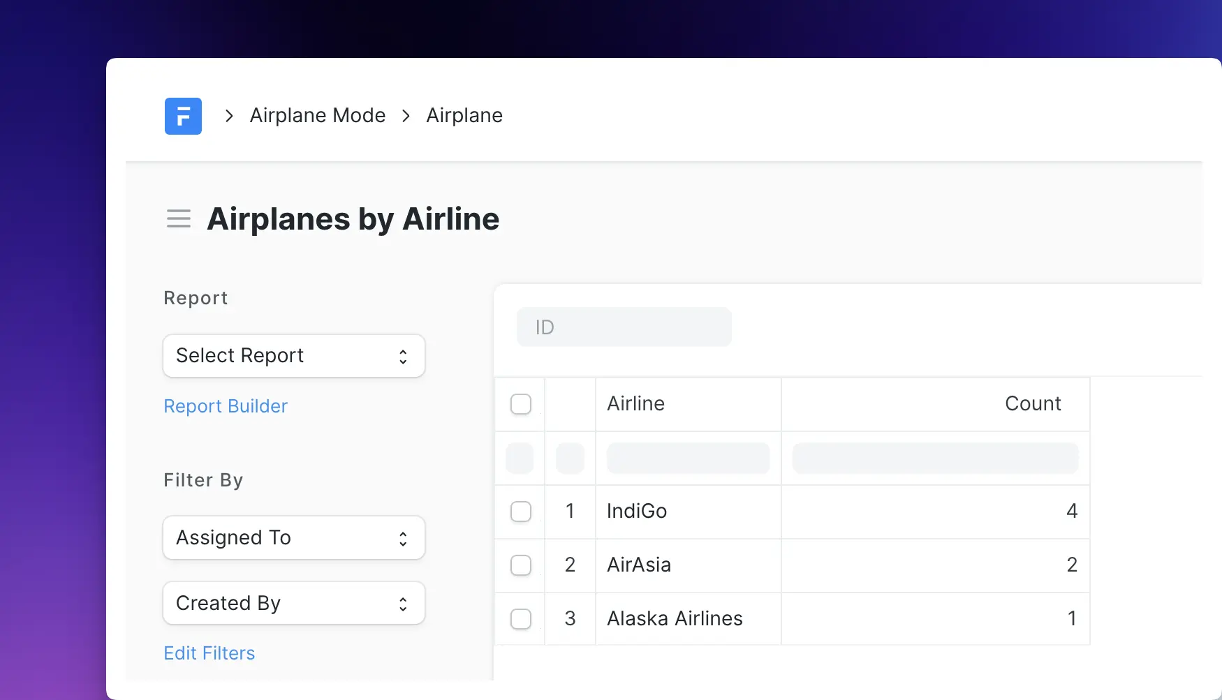Toggle the sidebar hamburger menu icon
Screen dimensions: 1222x700
click(179, 218)
